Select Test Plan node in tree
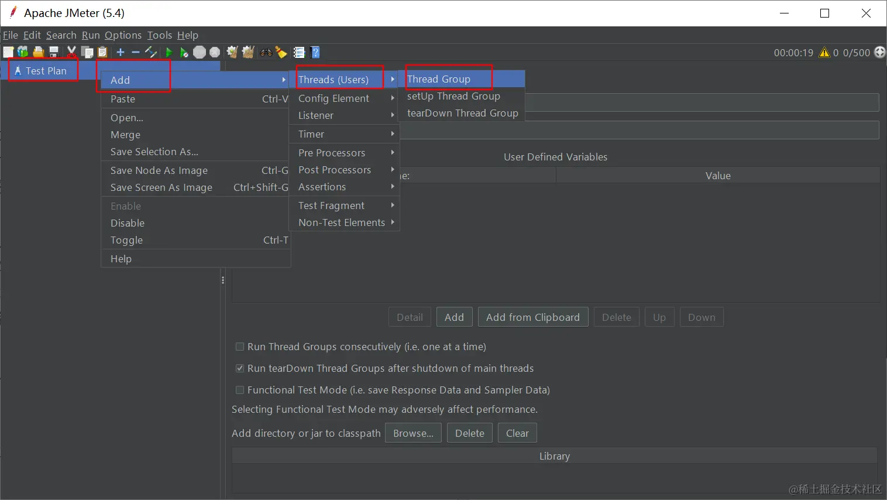Screen dimensions: 887x500 click(46, 71)
